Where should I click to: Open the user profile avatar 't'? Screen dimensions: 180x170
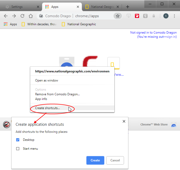coord(166,16)
